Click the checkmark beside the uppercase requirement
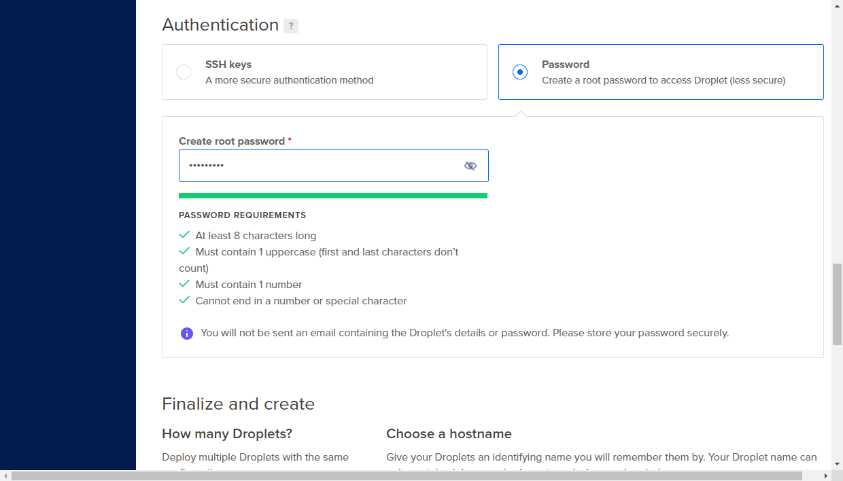 pyautogui.click(x=184, y=251)
